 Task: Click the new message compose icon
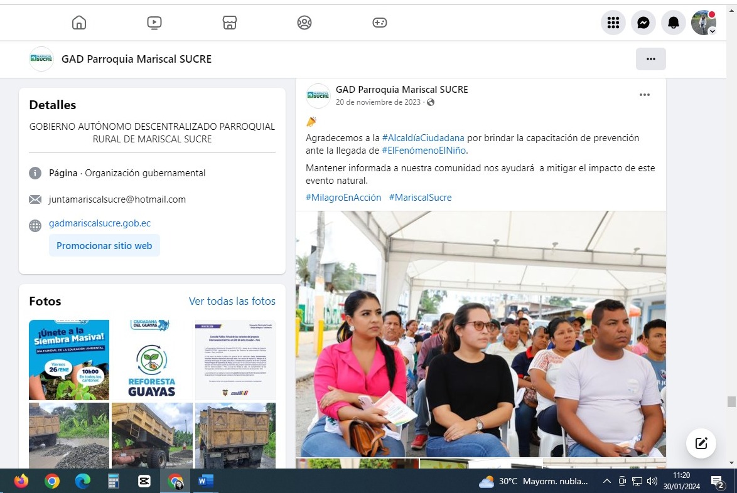tap(701, 443)
